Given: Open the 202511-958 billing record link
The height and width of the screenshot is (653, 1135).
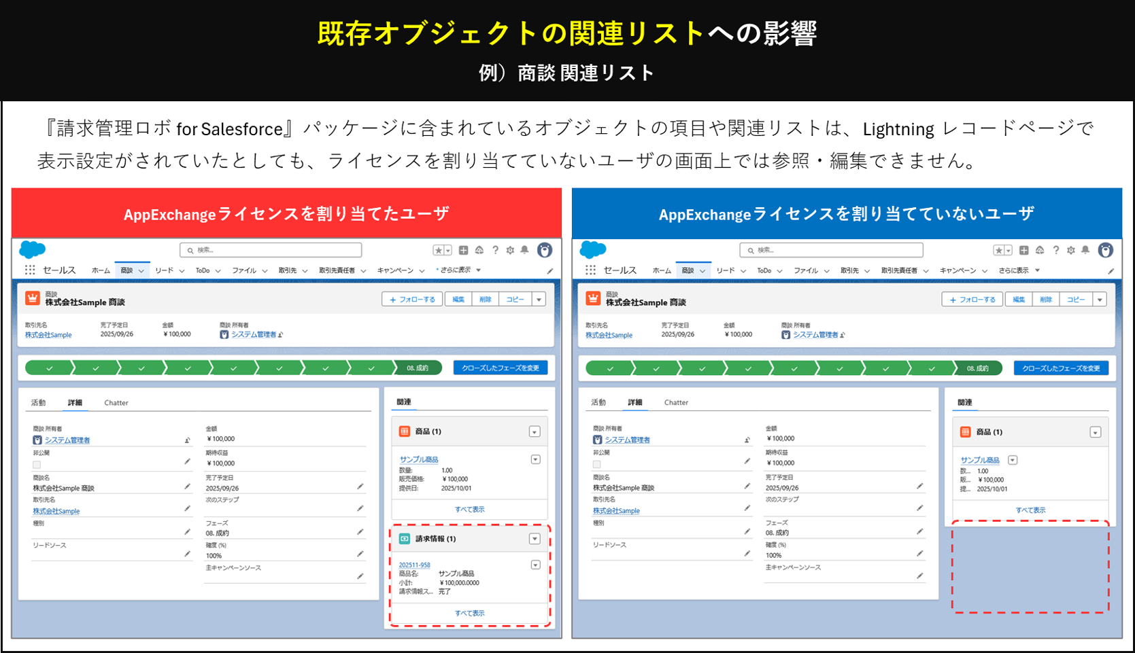Looking at the screenshot, I should [414, 565].
